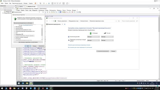Image resolution: width=160 pixels, height=90 pixels.
Task: Click Изменить дополнительные параметры питания link
Action: pyautogui.click(x=79, y=45)
